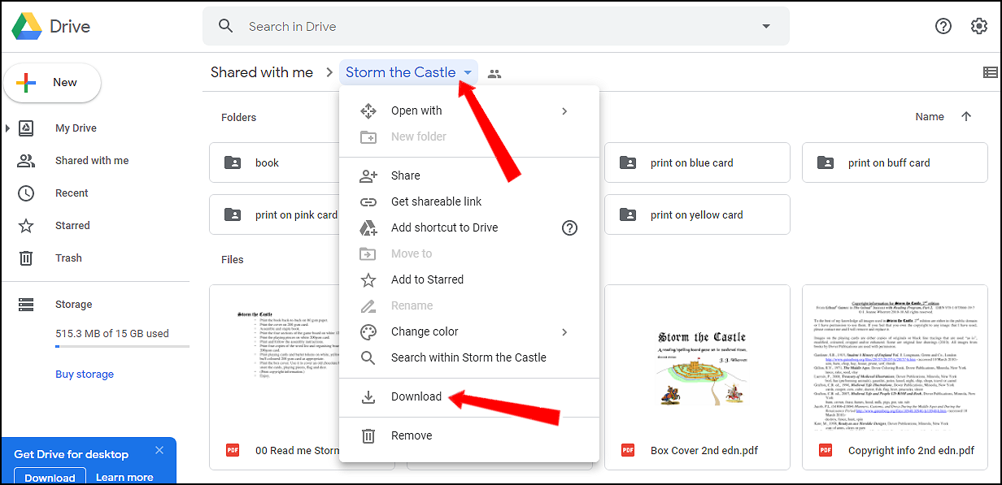Choose Get shareable link menu item

pos(436,201)
